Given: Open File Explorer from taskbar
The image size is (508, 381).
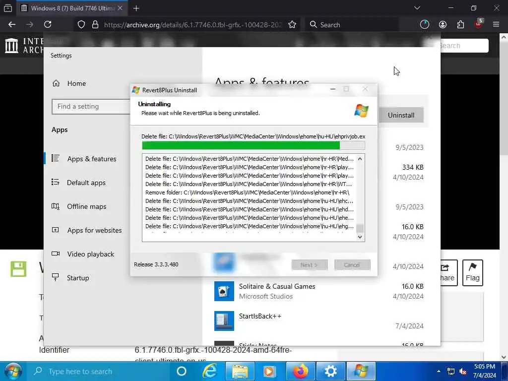Looking at the screenshot, I should point(240,371).
